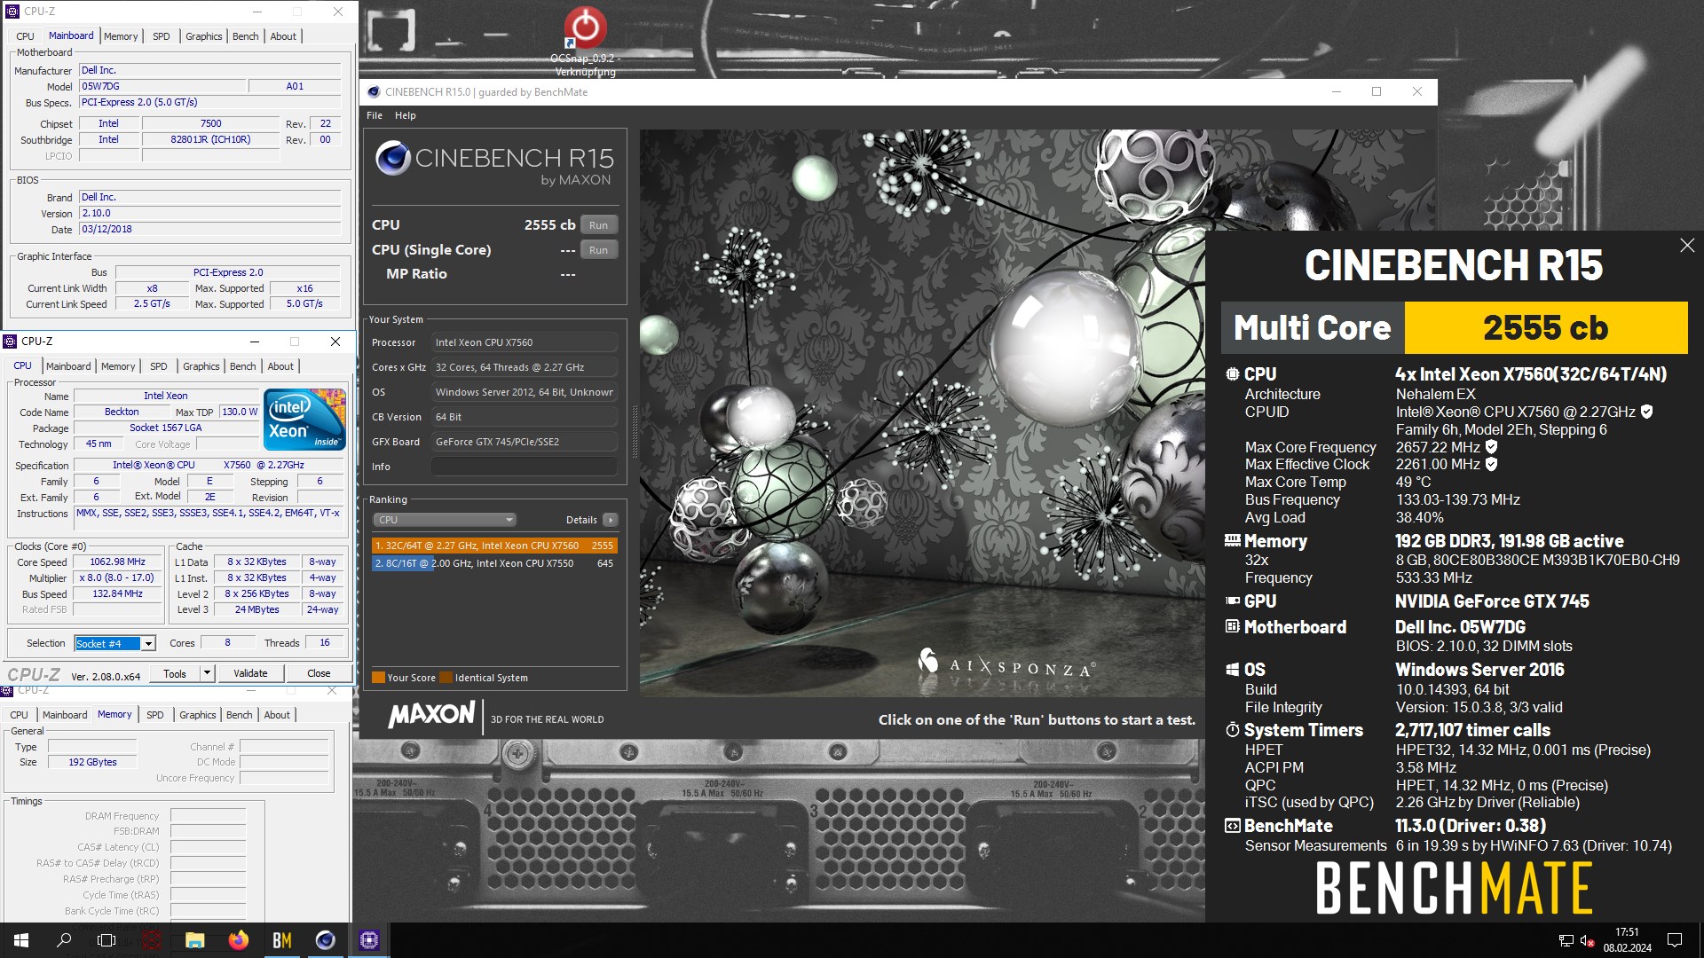Open the File menu in Cinebench
The image size is (1704, 958).
[375, 115]
